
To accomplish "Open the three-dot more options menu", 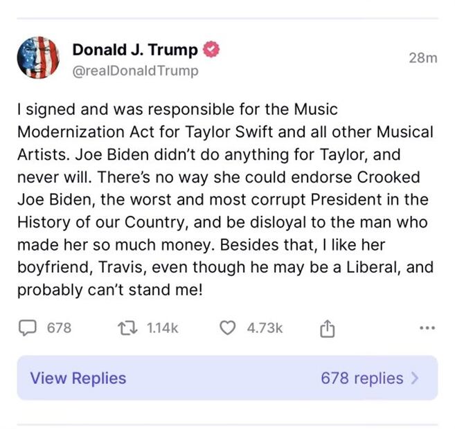I will (x=429, y=329).
